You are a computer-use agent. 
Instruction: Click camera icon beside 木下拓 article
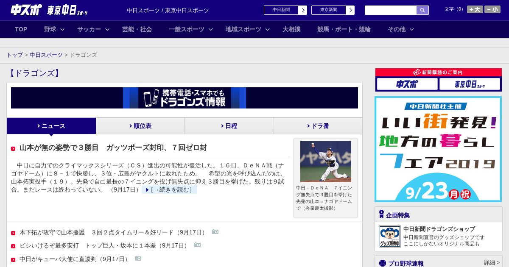pos(215,232)
